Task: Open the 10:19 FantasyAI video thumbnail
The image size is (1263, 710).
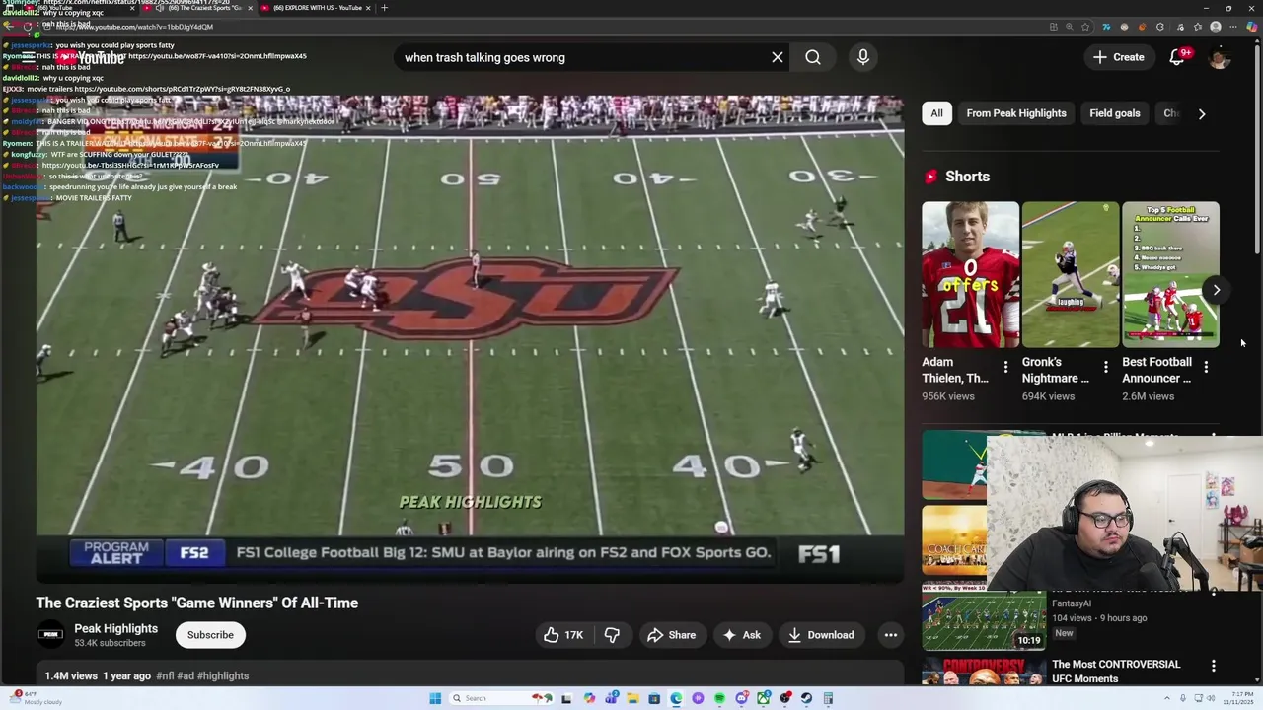Action: [984, 620]
